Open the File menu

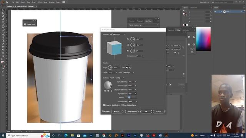(13, 2)
